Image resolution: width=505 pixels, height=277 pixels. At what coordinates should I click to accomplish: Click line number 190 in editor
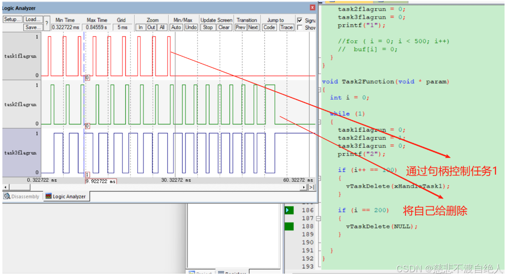(x=307, y=243)
